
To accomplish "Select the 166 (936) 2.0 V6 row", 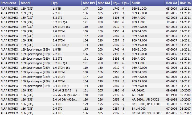I will pos(96,90).
